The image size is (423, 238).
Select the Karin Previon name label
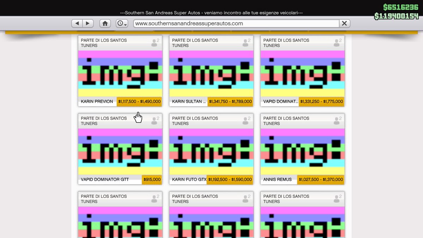click(x=97, y=102)
